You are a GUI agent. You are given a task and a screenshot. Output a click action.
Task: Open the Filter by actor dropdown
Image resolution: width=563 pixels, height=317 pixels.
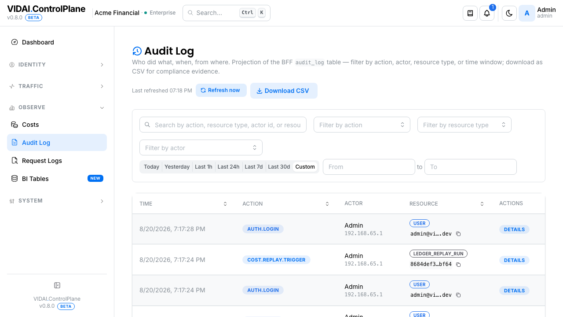[201, 148]
